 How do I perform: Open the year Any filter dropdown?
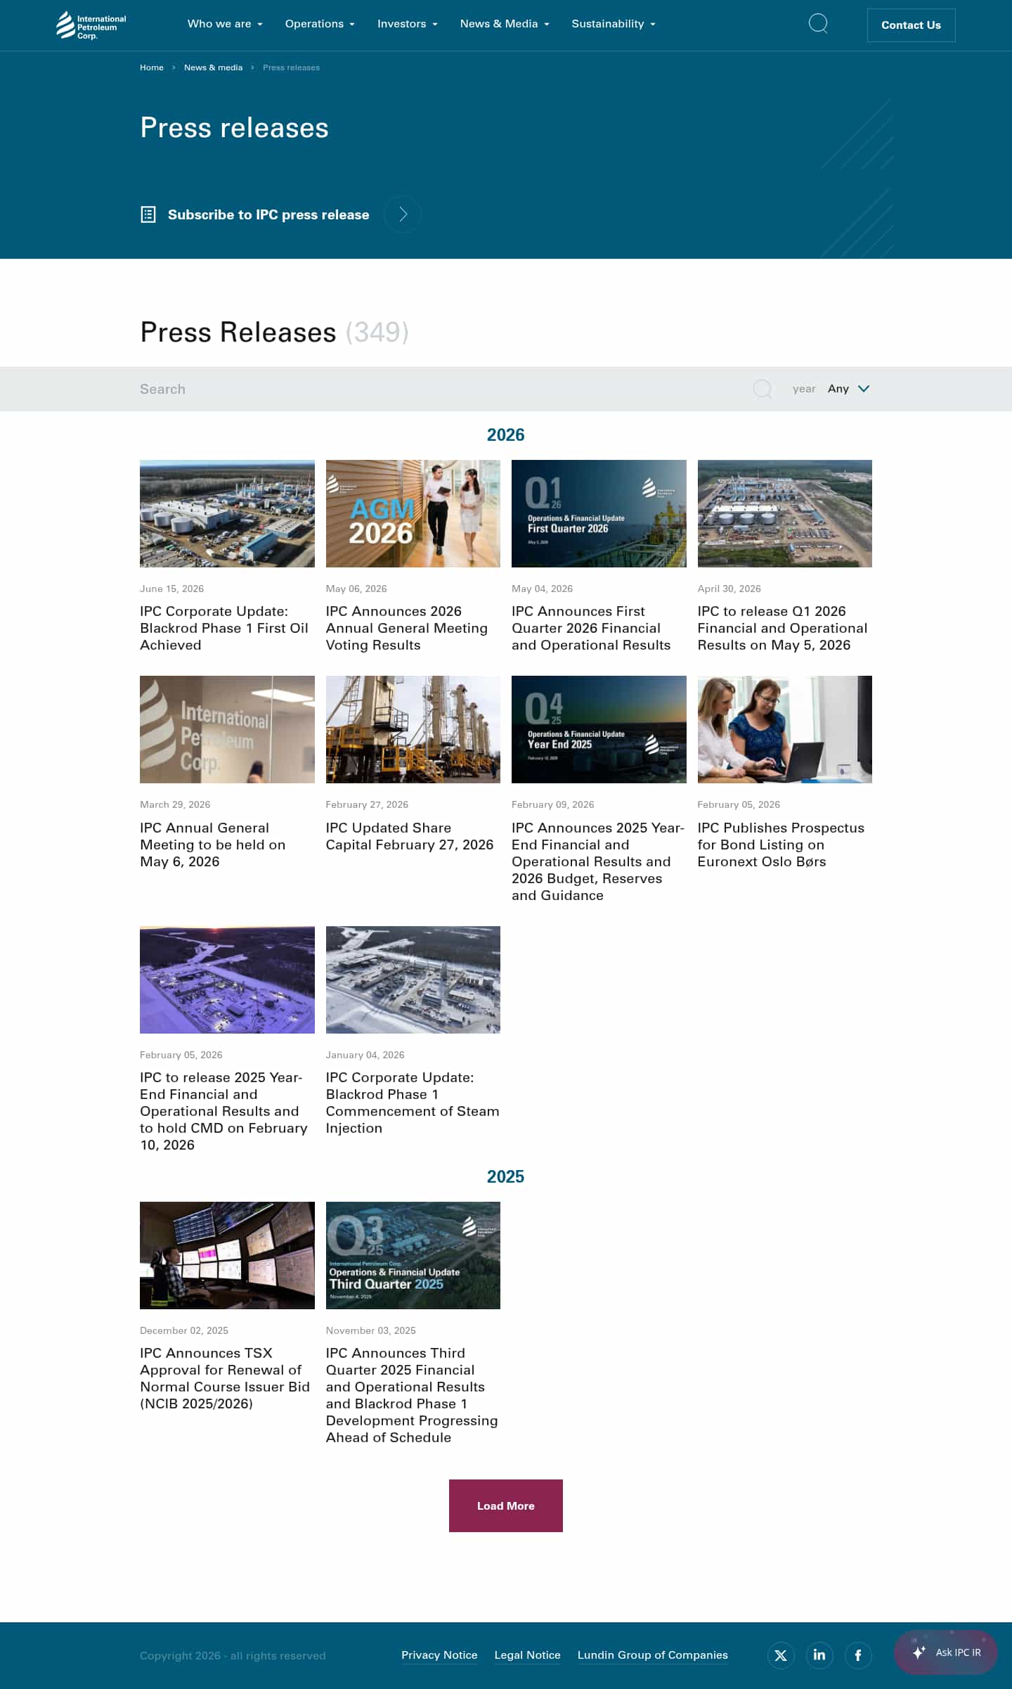pos(848,389)
